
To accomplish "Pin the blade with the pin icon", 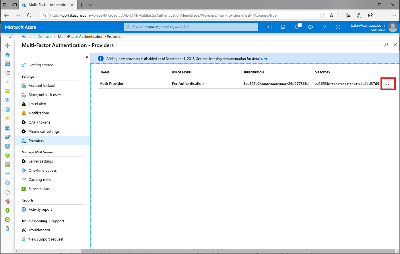I will click(387, 45).
